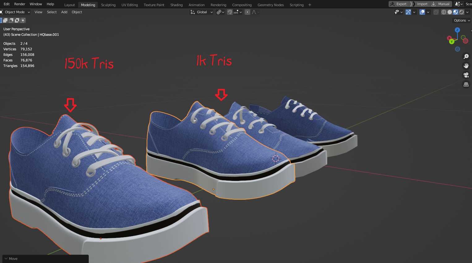The height and width of the screenshot is (263, 472).
Task: Switch perspective/orthographic with the grid icon
Action: (x=466, y=84)
